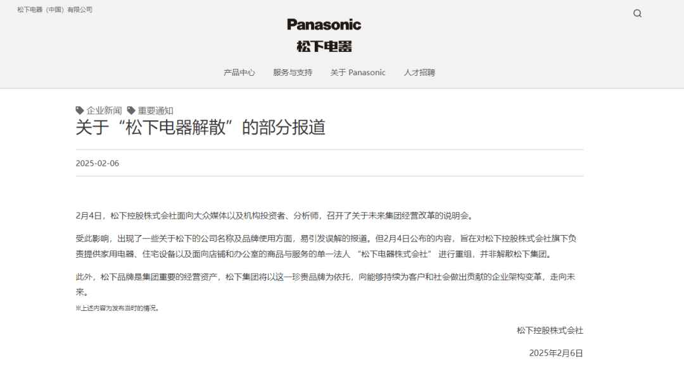Click the signature 松下控股株式会社
684x371 pixels.
550,331
